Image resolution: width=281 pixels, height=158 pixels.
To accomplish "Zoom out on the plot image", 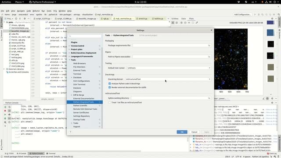I will (185, 23).
